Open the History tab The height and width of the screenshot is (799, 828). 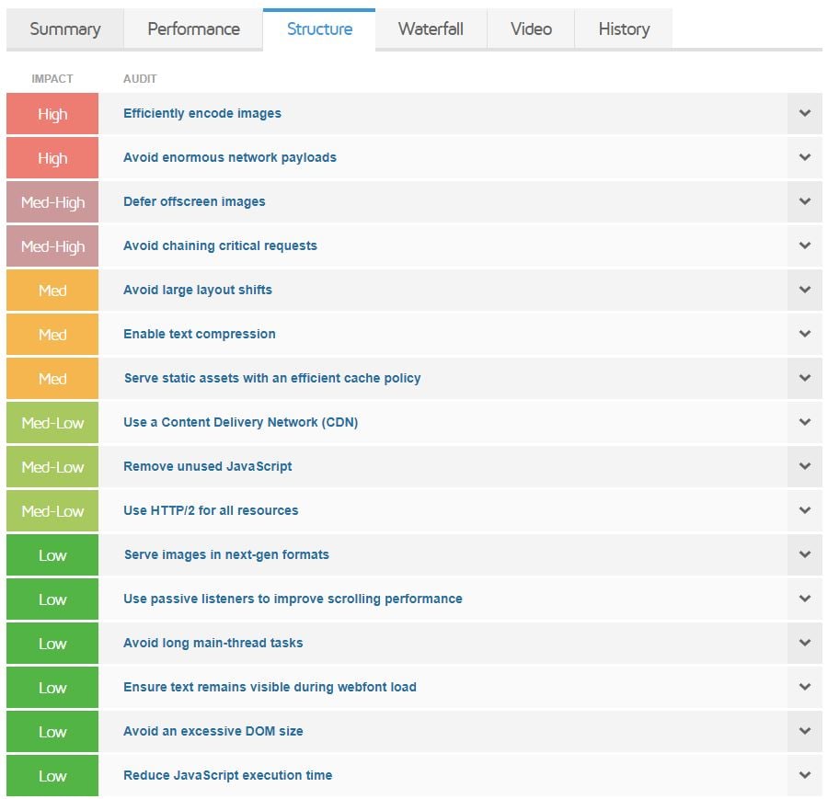(x=624, y=29)
